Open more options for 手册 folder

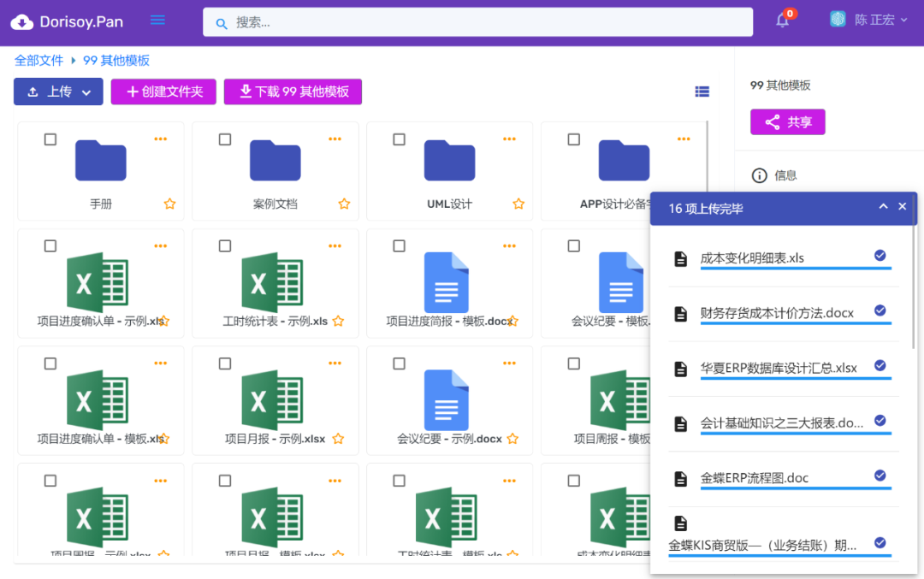(x=160, y=139)
